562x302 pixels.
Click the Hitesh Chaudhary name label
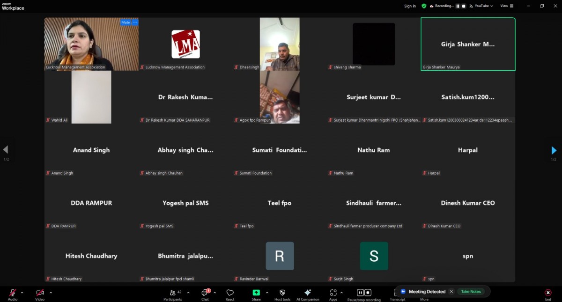[67, 279]
